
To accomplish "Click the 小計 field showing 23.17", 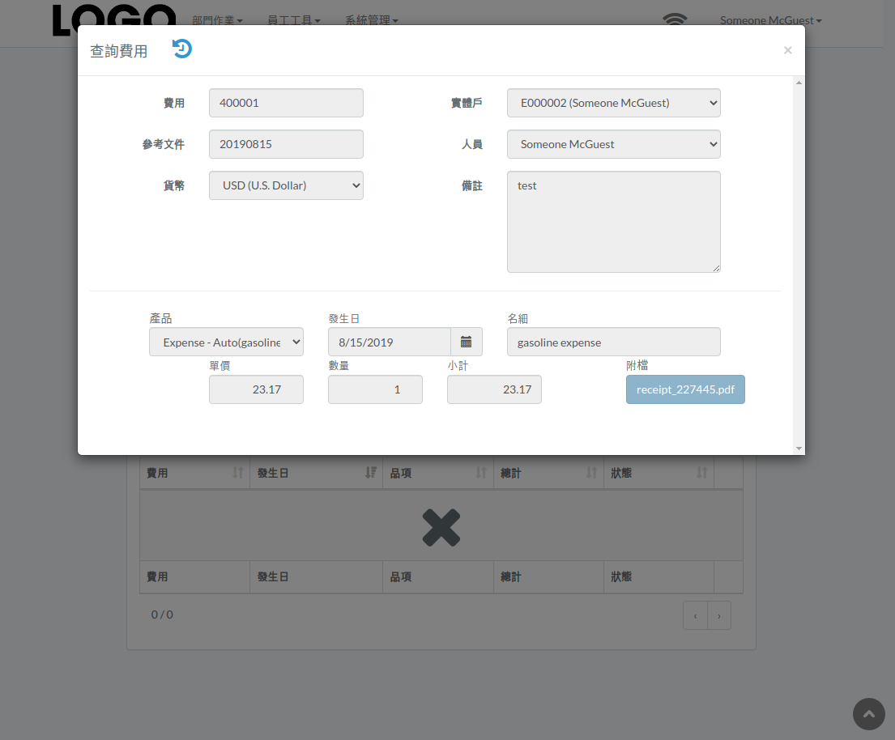I will coord(494,389).
